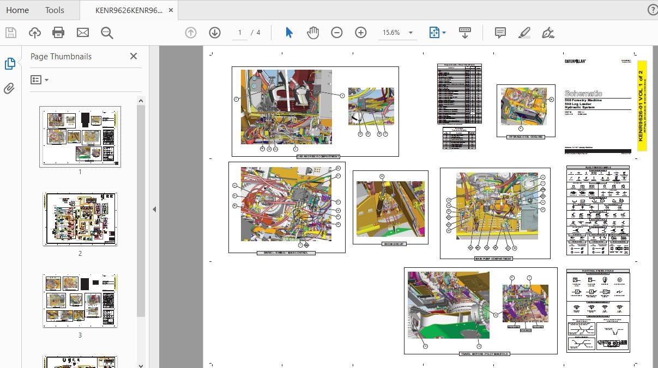Add a comment with the sticky note tool
The image size is (658, 368).
click(500, 33)
